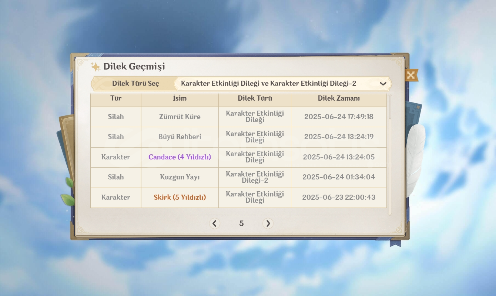This screenshot has width=496, height=296.
Task: Click Dilek Türü cell in Skirk row
Action: pos(255,197)
